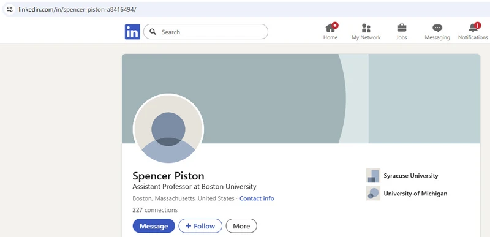Click the magnifier icon in search box
Image resolution: width=490 pixels, height=237 pixels.
pyautogui.click(x=153, y=32)
